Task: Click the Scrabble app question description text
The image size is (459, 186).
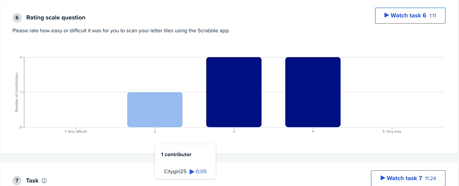Action: point(121,31)
